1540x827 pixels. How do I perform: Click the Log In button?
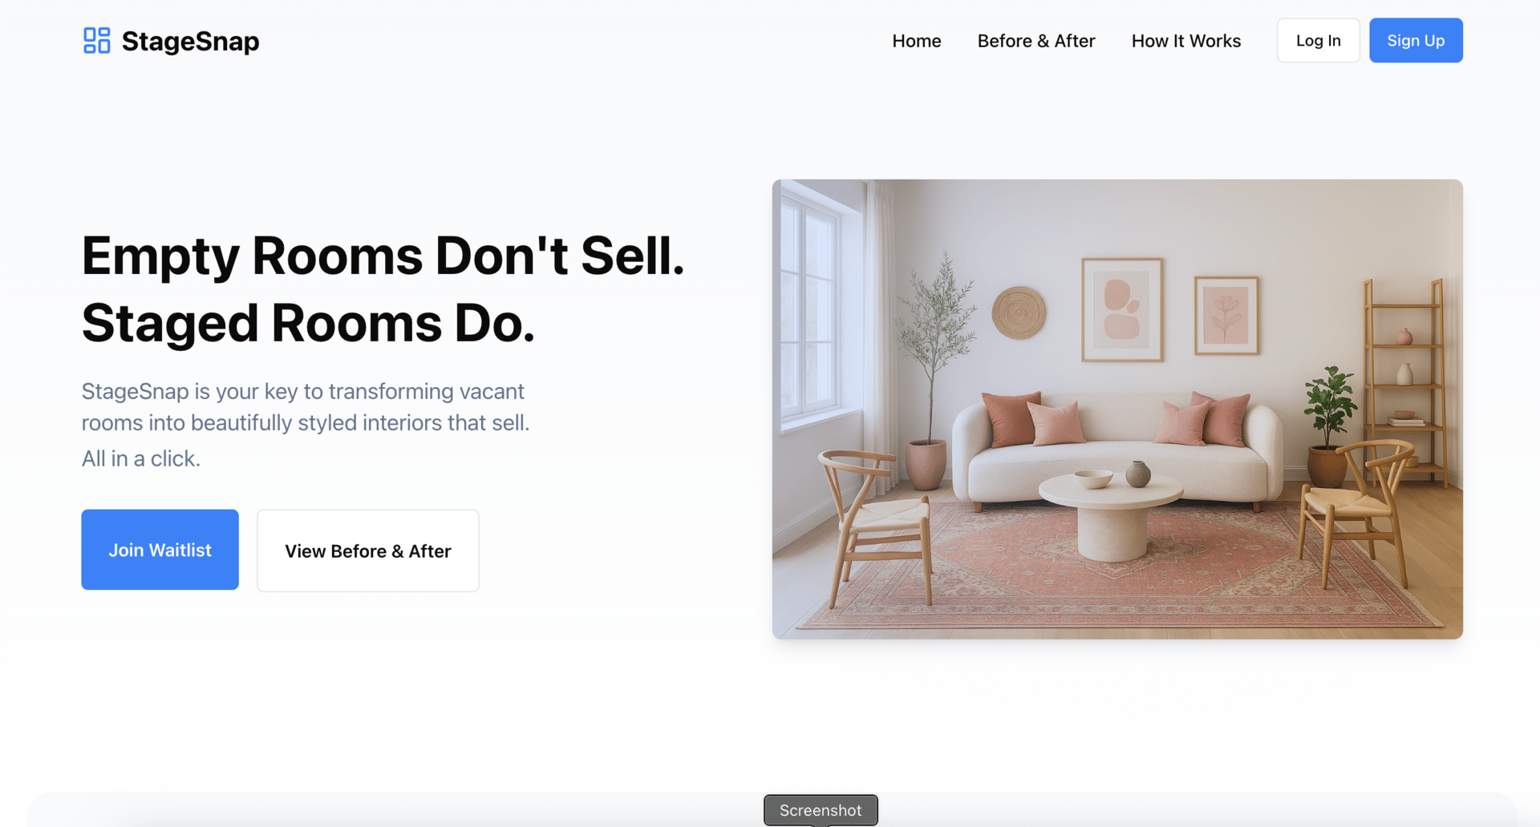pos(1319,40)
